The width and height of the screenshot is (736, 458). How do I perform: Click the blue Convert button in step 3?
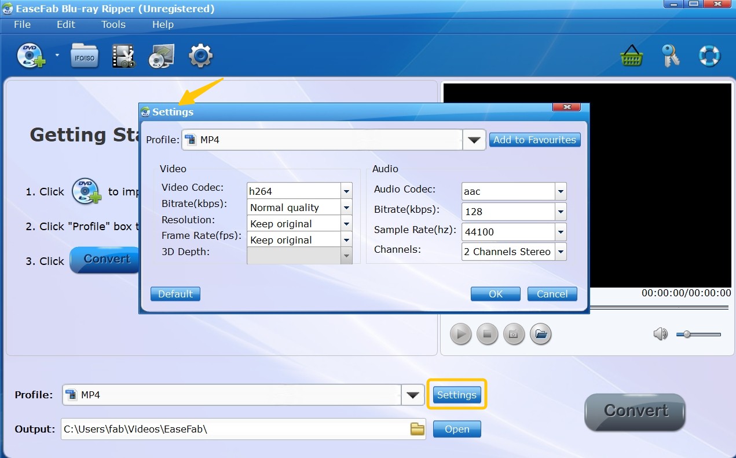(105, 260)
